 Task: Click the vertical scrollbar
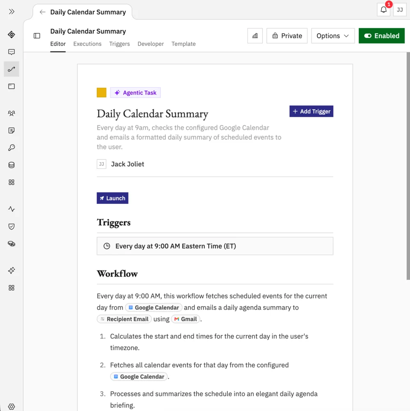[408, 166]
